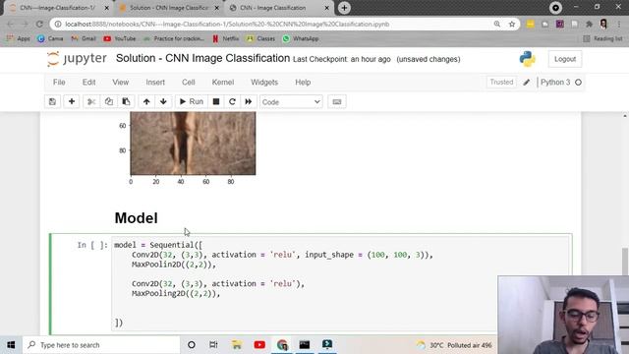The width and height of the screenshot is (629, 354).
Task: Click the Type here to search box
Action: tap(101, 345)
